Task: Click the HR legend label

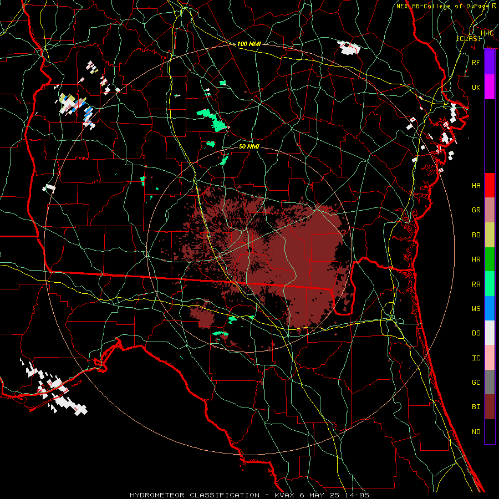Action: (476, 259)
